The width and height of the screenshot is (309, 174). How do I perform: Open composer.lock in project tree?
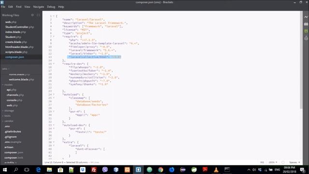click(x=14, y=158)
